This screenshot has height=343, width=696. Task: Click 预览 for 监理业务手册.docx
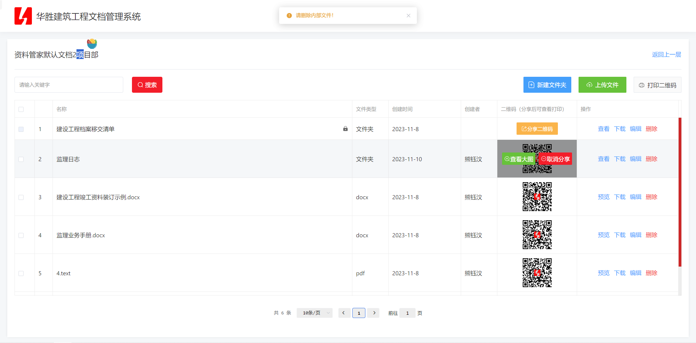[604, 235]
